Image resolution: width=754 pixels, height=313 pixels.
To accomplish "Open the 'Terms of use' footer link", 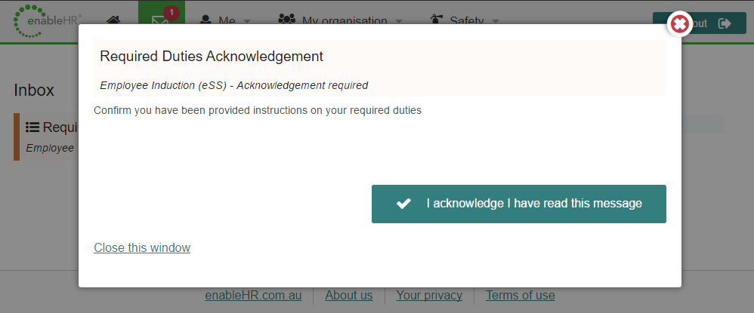I will click(521, 295).
